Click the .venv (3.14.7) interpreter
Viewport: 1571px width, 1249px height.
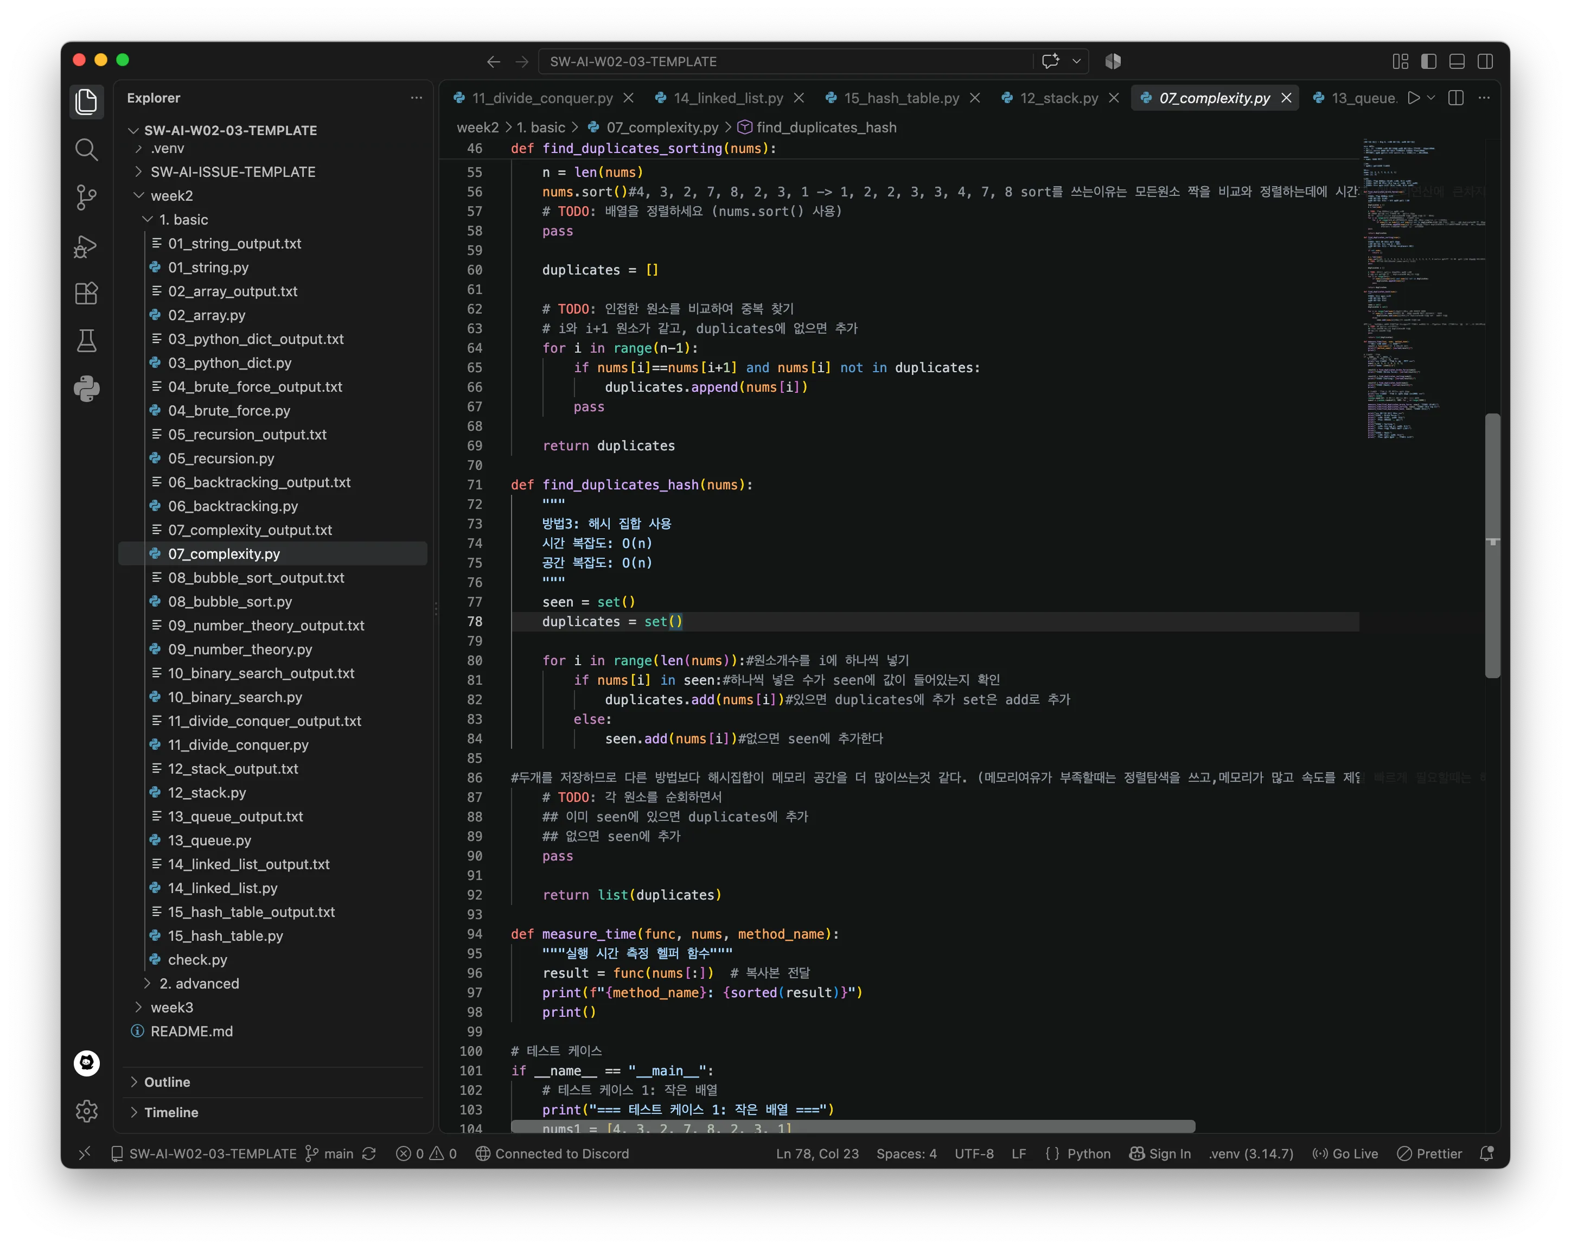click(1250, 1154)
